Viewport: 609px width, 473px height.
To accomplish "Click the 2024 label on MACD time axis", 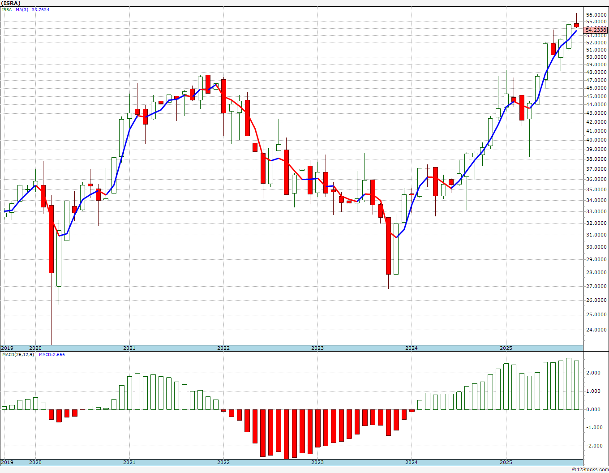I will [412, 462].
